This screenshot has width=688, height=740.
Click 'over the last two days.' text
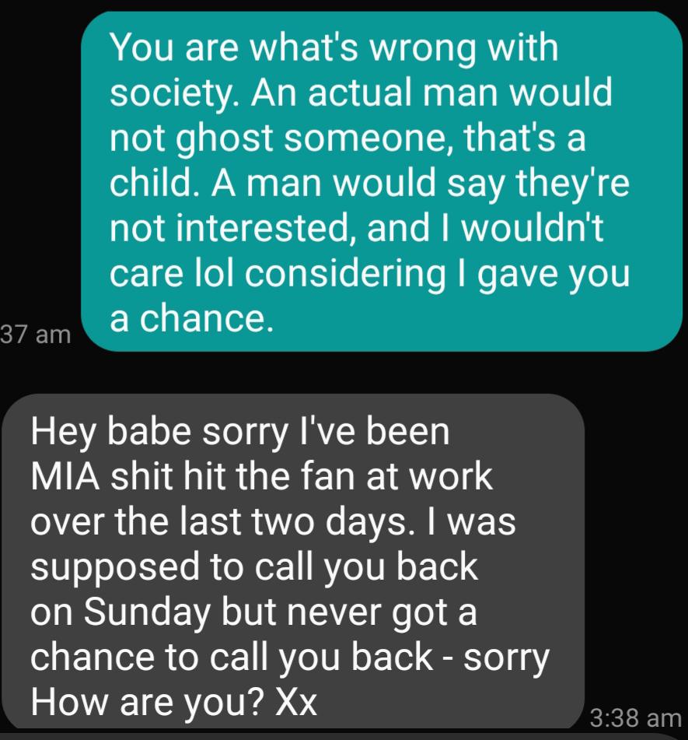coord(224,521)
